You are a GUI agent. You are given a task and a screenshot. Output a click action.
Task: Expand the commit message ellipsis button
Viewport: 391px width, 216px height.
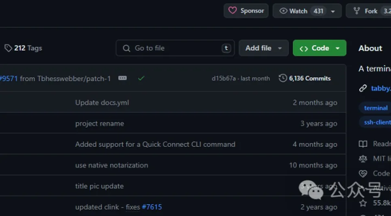(x=123, y=78)
